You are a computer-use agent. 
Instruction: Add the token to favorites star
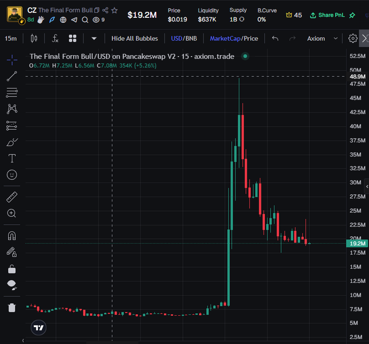click(x=114, y=10)
